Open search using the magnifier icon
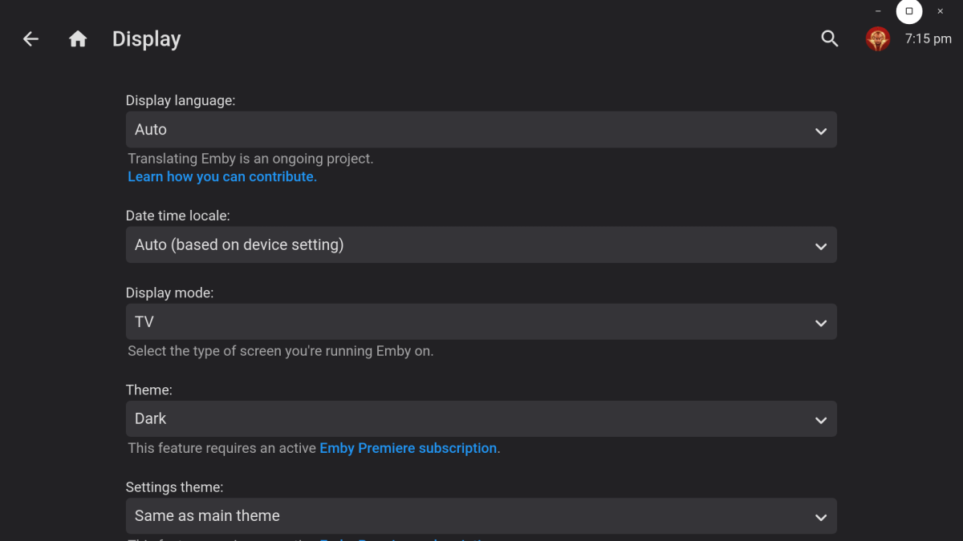The width and height of the screenshot is (963, 541). (830, 38)
